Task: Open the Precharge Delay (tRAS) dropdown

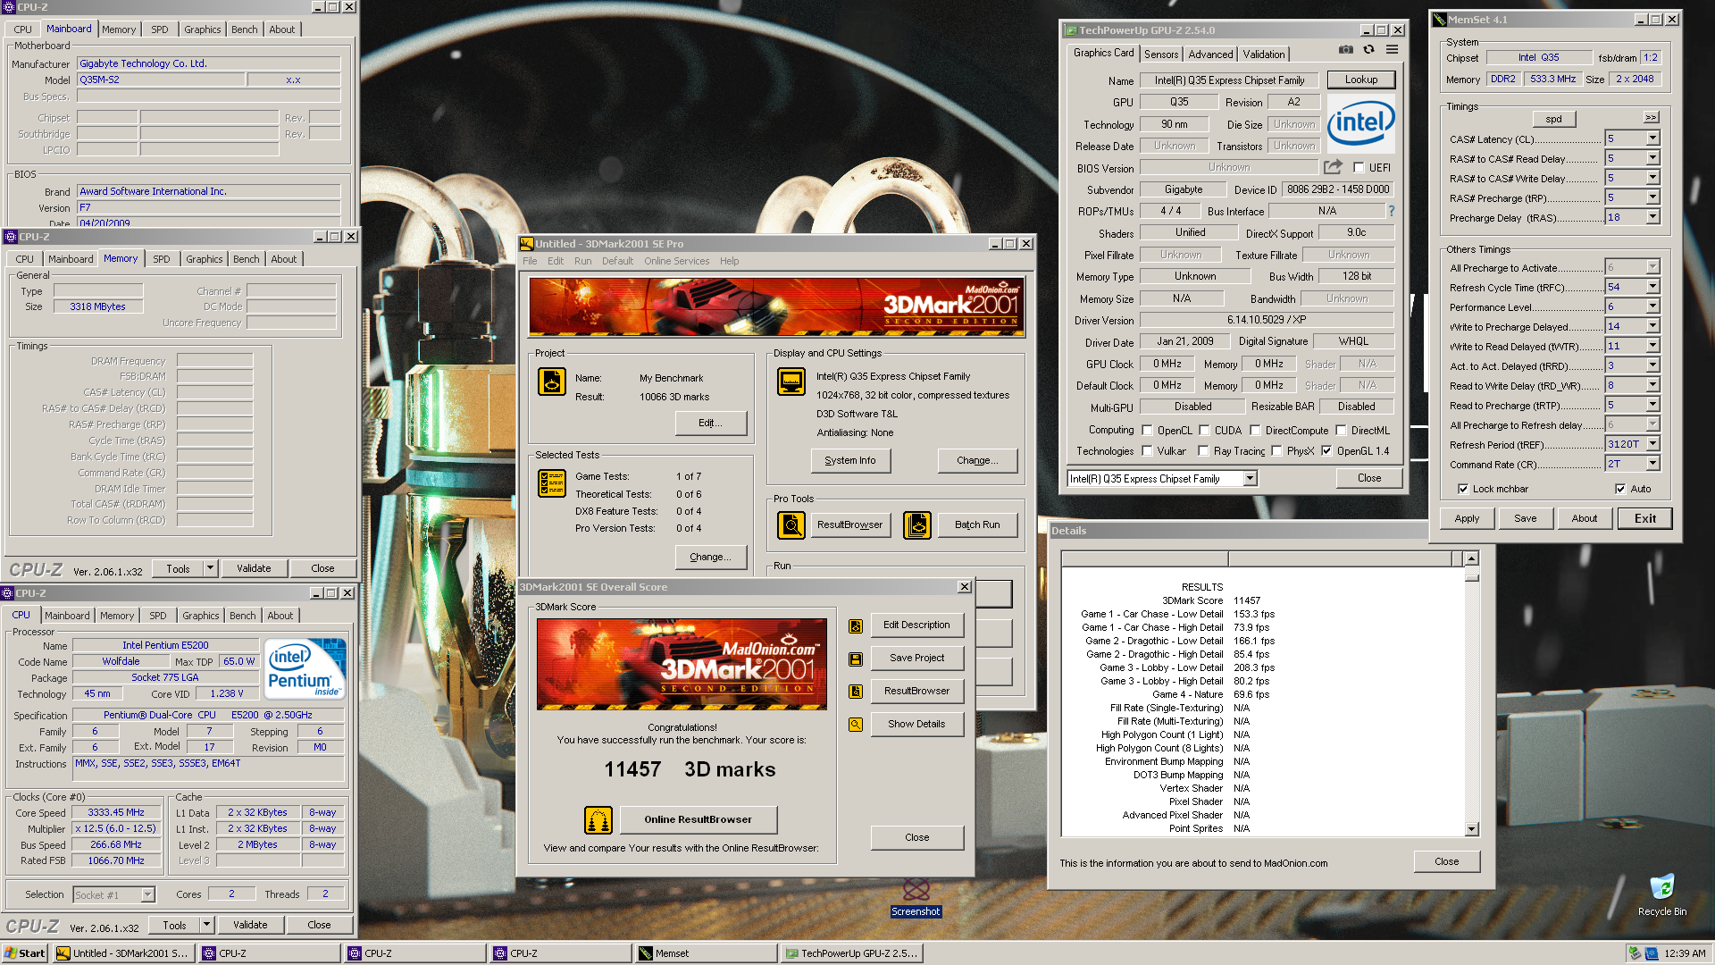Action: 1652,217
